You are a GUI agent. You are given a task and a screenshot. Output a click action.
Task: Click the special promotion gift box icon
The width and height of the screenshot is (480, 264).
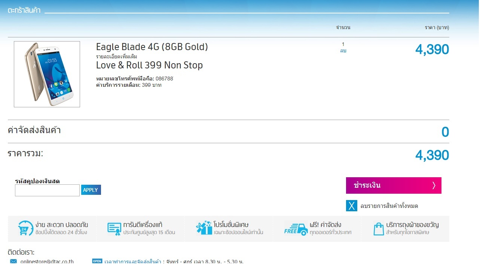click(x=204, y=228)
